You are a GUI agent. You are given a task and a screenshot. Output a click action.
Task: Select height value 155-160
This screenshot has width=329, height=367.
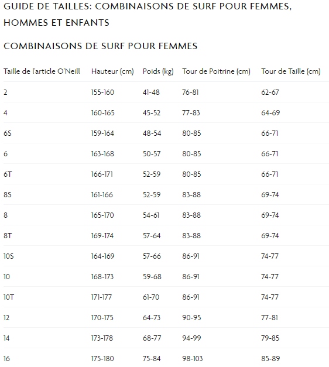(102, 92)
